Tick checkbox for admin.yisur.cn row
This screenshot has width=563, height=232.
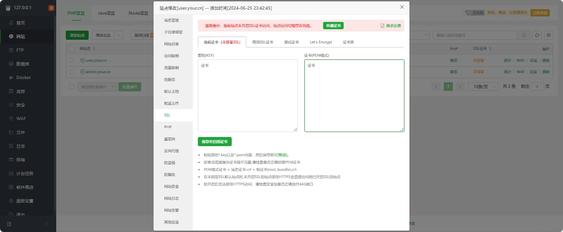(72, 72)
